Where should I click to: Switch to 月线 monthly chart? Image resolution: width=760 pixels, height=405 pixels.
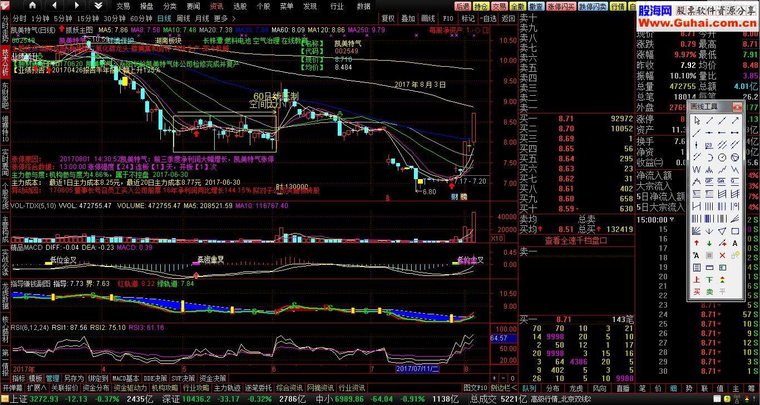pyautogui.click(x=202, y=18)
